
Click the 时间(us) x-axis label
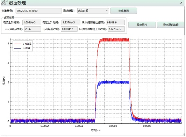click(x=95, y=130)
